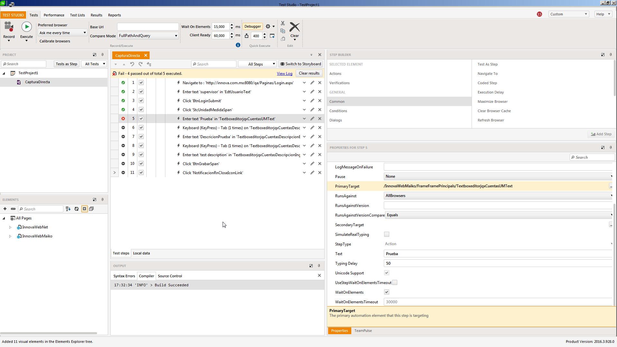The width and height of the screenshot is (617, 347).
Task: Open the Compare Mode dropdown
Action: [x=148, y=36]
